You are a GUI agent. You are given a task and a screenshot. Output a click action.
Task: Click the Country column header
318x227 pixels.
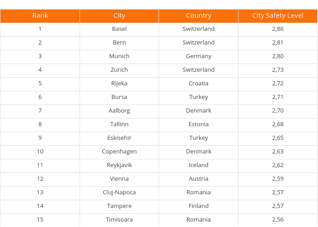tap(199, 15)
